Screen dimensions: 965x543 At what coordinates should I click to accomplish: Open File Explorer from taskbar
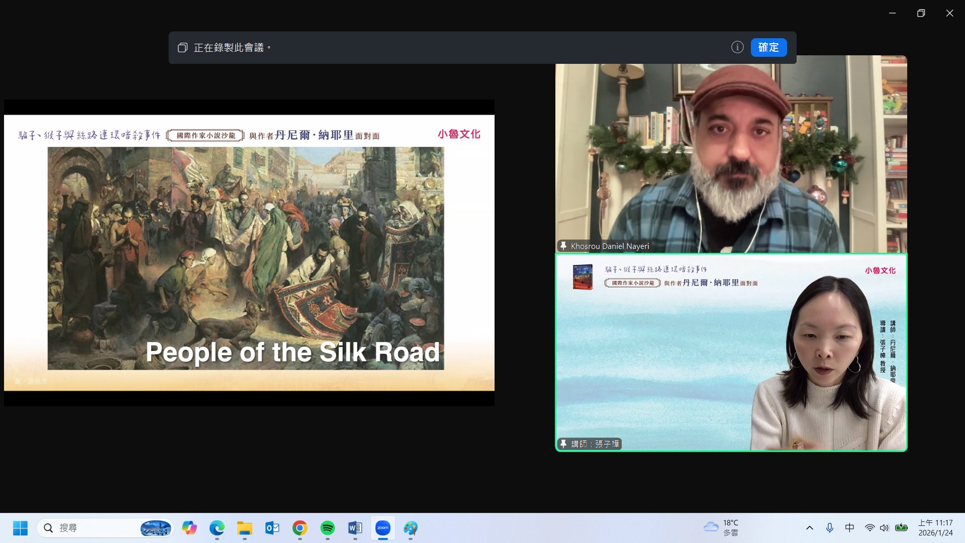click(x=244, y=528)
